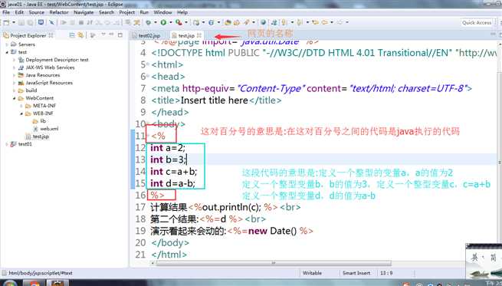
Task: Open the Help menu
Action: [x=182, y=12]
